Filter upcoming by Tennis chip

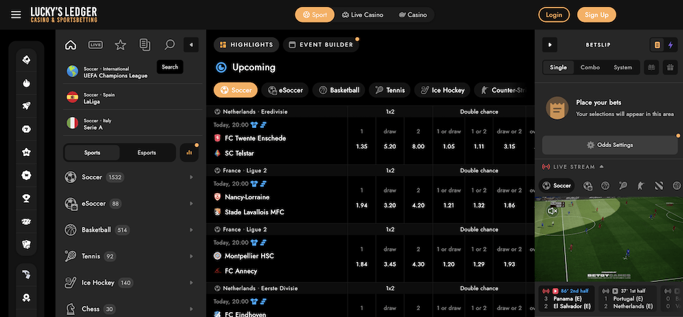tap(390, 90)
